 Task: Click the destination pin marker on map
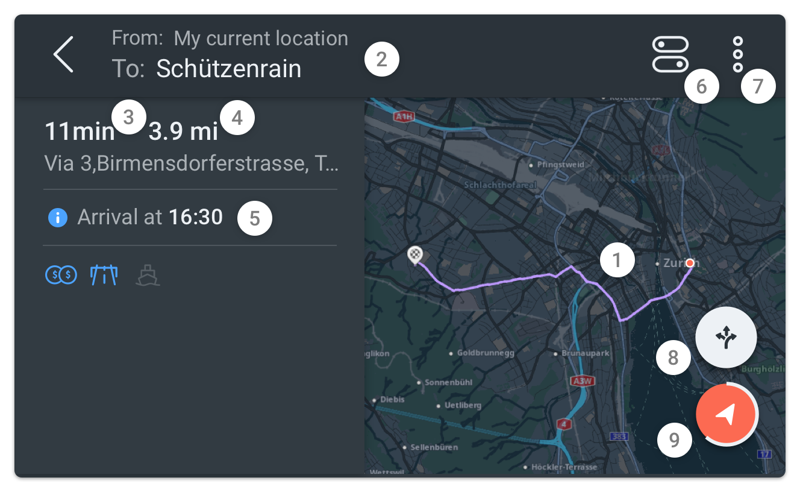(414, 254)
